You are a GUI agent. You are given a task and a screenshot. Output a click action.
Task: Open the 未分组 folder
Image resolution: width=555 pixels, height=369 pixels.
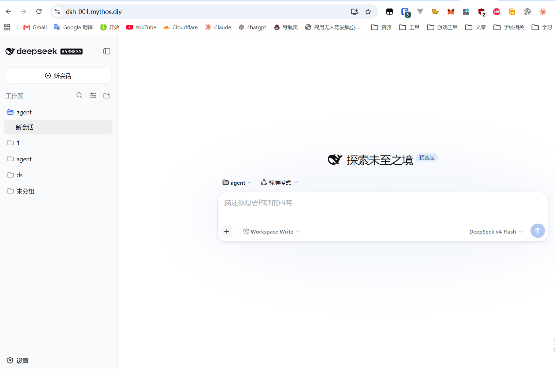coord(58,191)
